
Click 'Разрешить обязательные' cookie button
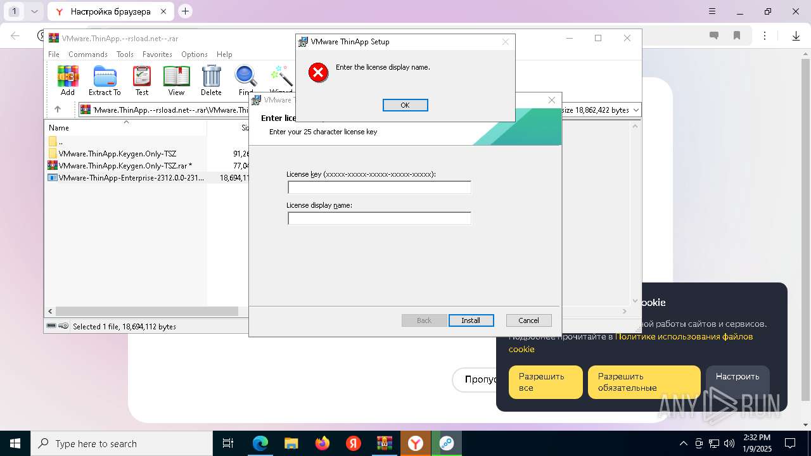(x=644, y=382)
